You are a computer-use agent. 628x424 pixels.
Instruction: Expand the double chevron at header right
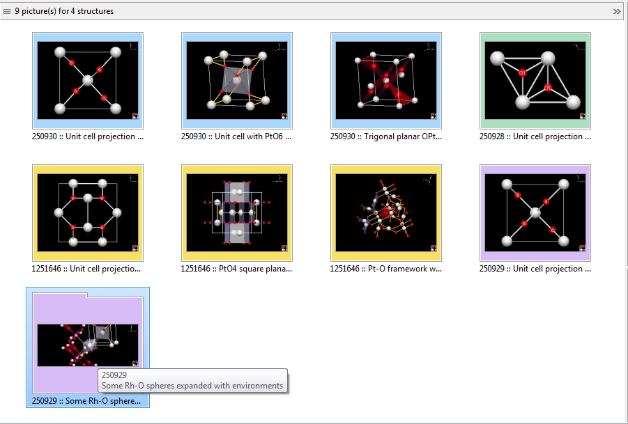pyautogui.click(x=616, y=11)
